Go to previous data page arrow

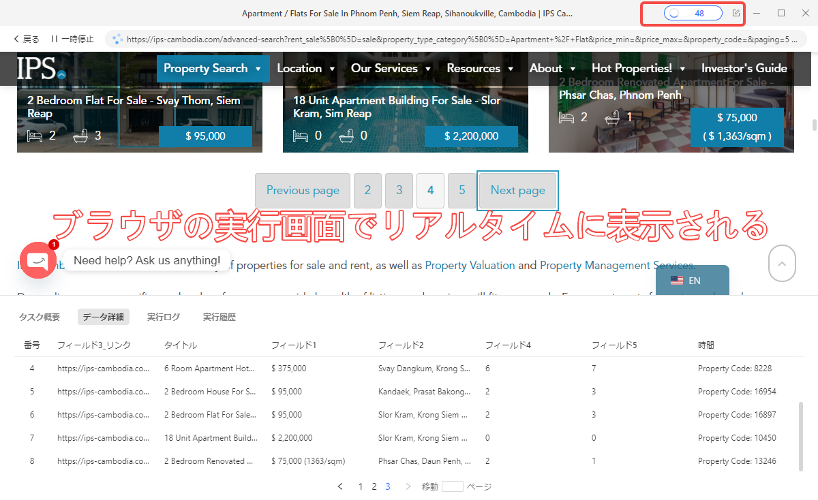point(341,486)
